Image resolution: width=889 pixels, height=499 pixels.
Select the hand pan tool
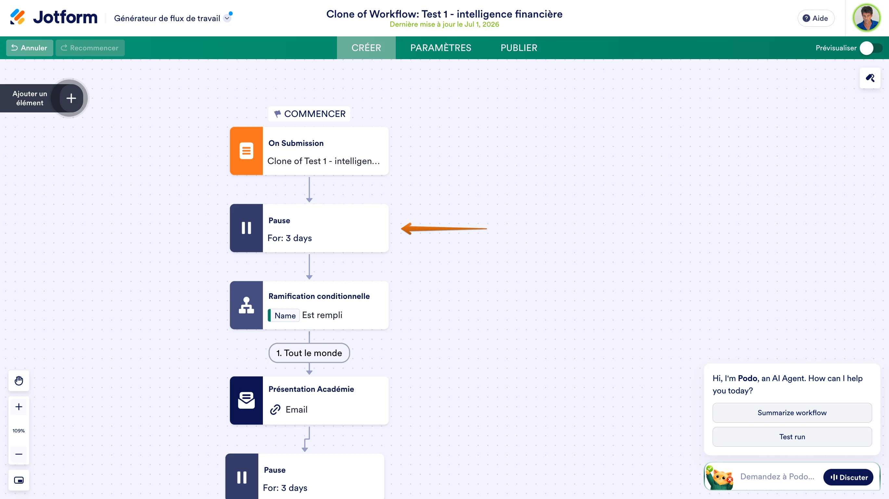[19, 381]
